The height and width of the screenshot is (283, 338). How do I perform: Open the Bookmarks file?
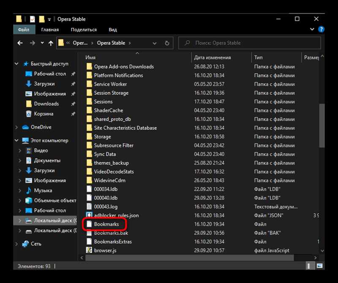click(x=106, y=224)
